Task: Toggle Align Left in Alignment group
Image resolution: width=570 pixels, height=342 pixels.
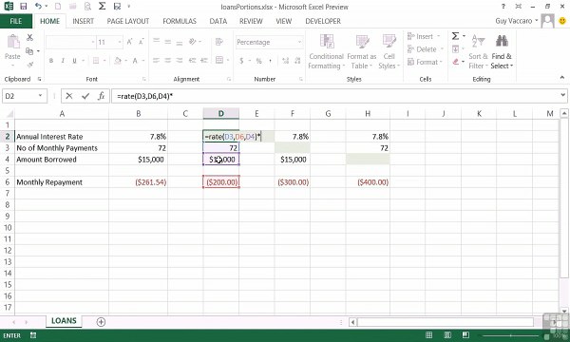Action: [157, 61]
